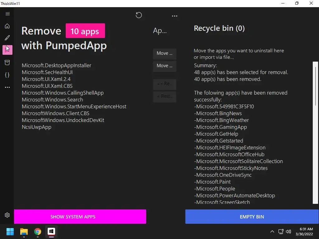Click -Microsoft.OneDriveSync line
This screenshot has height=239, width=319.
coord(223,175)
